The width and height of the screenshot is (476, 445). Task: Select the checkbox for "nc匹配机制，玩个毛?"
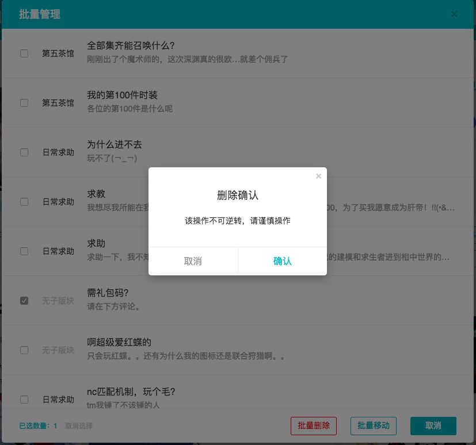(x=24, y=399)
